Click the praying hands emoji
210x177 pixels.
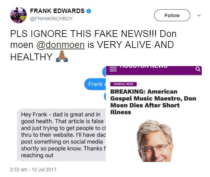point(62,57)
